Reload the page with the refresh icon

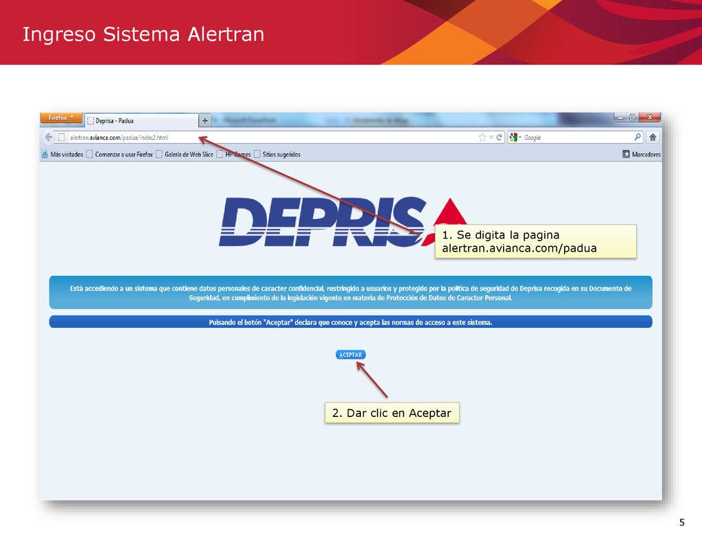click(x=499, y=137)
